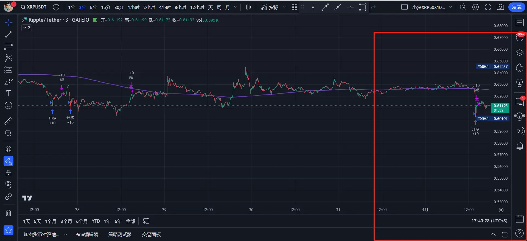Select the text annotation tool
This screenshot has width=527, height=241.
9,94
